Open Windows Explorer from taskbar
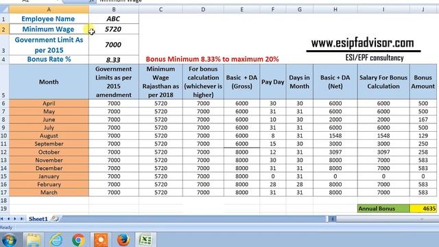 tap(34, 240)
